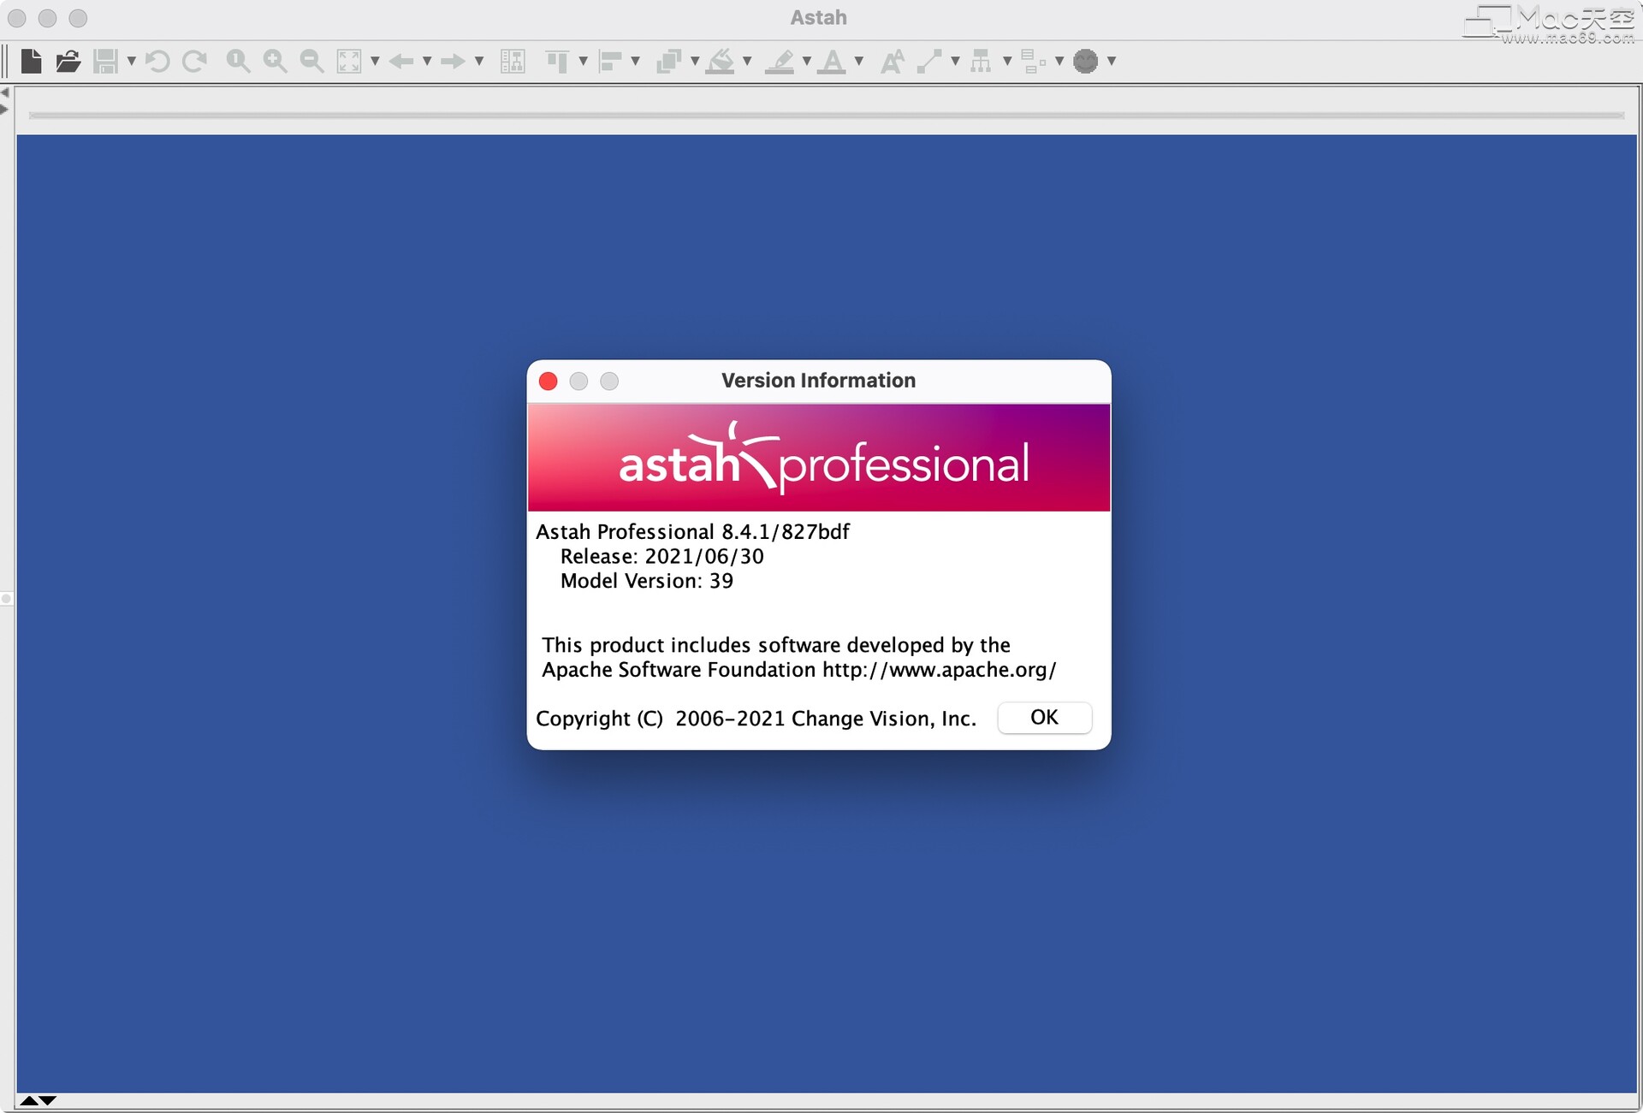Click the Astah Professional 8.4.1/827bdf text

tap(692, 531)
